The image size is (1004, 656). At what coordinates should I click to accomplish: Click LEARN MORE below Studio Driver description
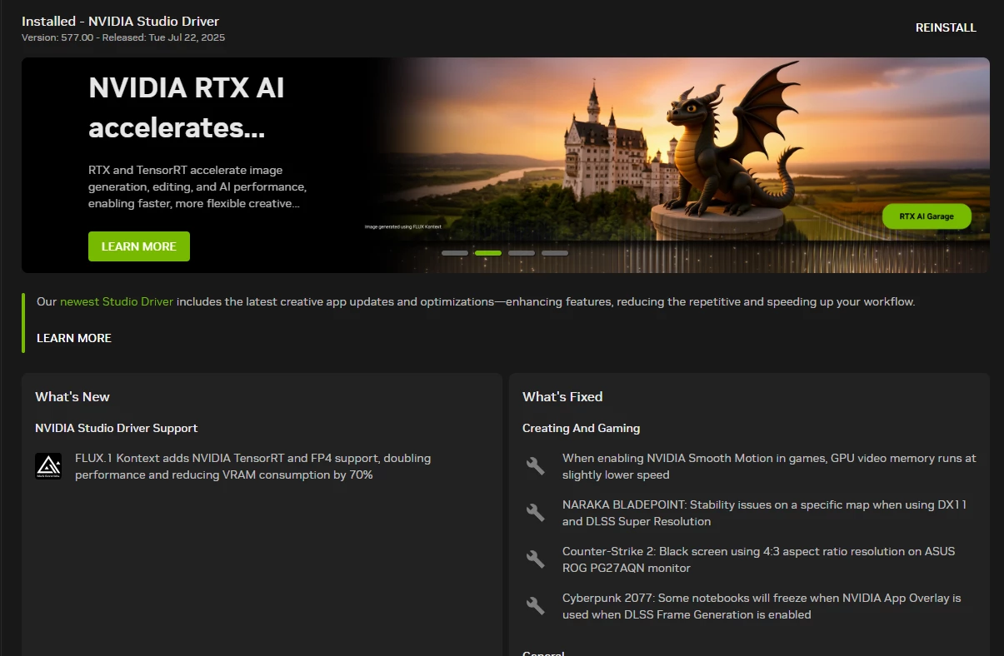point(74,338)
